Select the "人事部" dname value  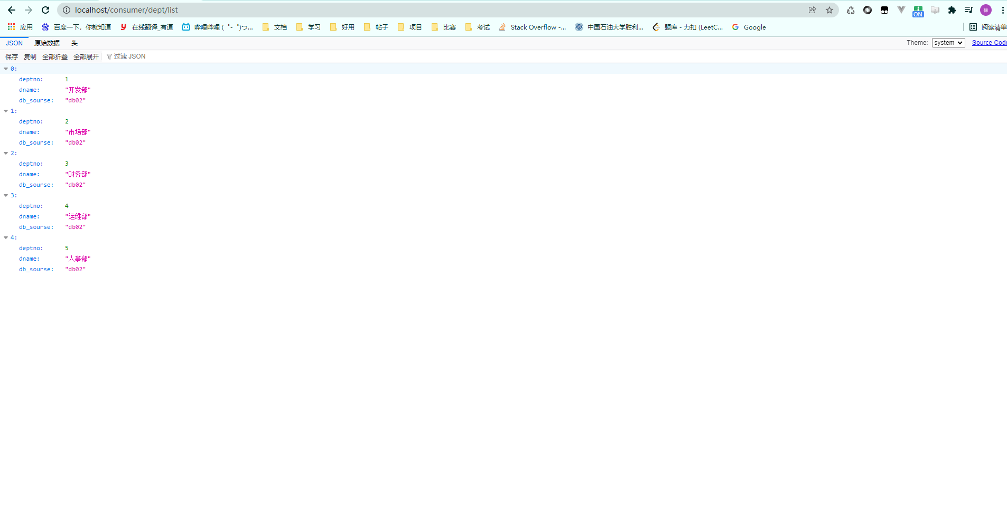point(78,259)
